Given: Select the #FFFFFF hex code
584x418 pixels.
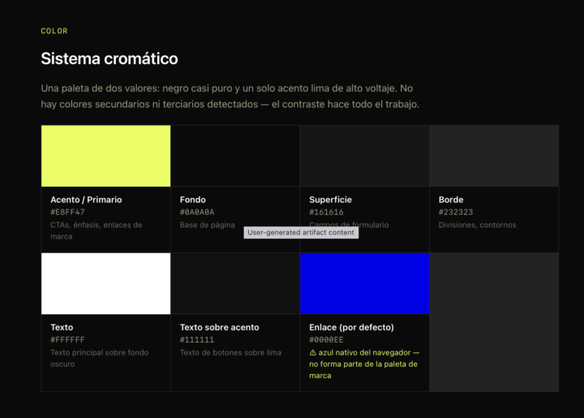Looking at the screenshot, I should pyautogui.click(x=68, y=340).
